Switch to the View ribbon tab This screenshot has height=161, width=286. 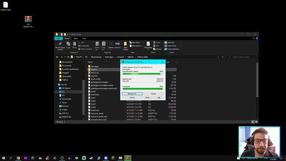tap(84, 38)
